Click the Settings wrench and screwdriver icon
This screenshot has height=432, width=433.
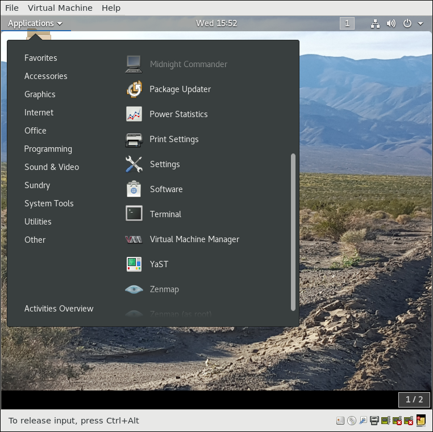[134, 164]
